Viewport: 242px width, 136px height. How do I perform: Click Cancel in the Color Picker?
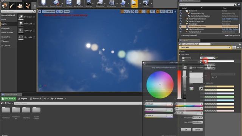[197, 130]
